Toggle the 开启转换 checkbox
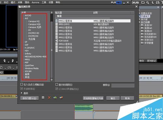 (22, 89)
